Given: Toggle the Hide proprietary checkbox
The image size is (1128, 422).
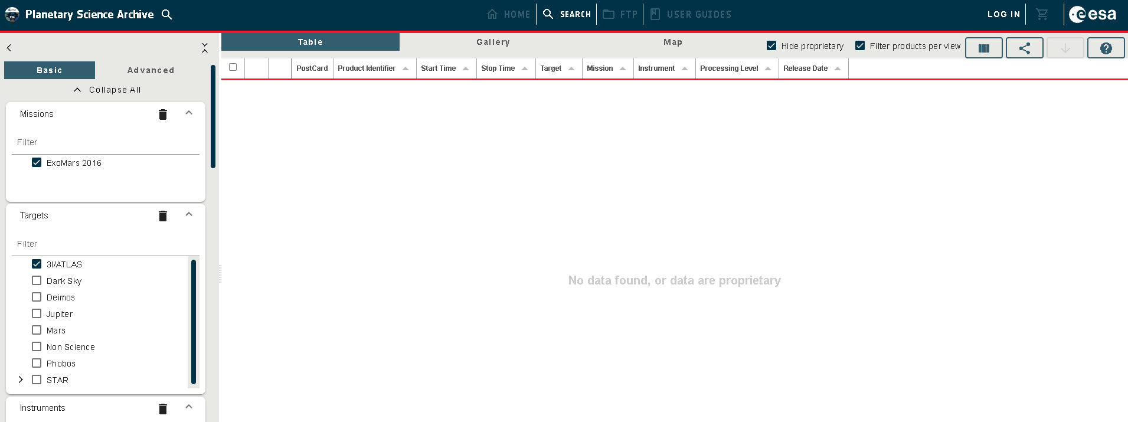Looking at the screenshot, I should point(771,45).
